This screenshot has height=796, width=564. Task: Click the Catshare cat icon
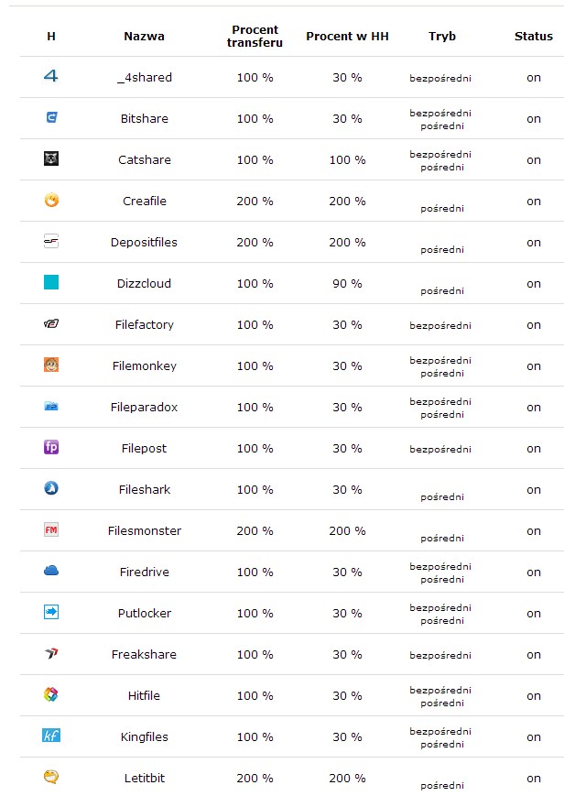[x=51, y=159]
